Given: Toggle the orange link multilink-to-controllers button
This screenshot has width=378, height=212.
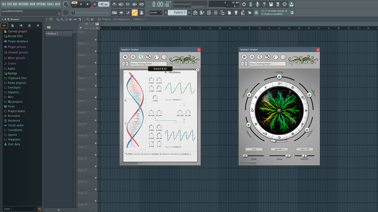Looking at the screenshot, I should point(134,12).
